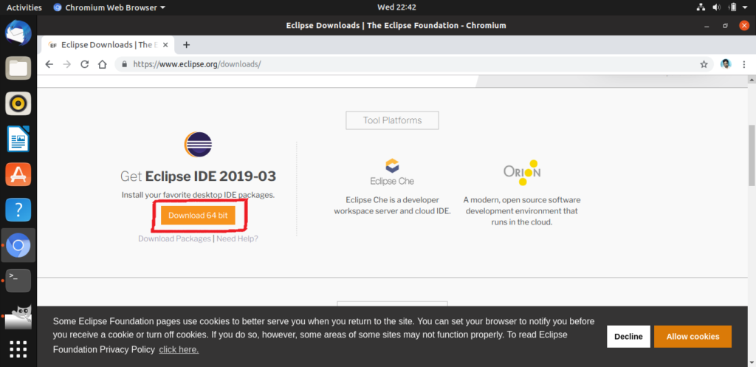The height and width of the screenshot is (367, 756).
Task: Maximize the Chromium window
Action: click(725, 26)
